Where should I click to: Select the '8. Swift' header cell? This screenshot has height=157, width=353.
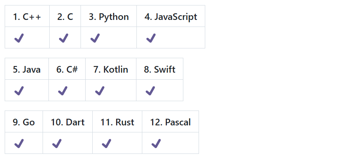(159, 69)
